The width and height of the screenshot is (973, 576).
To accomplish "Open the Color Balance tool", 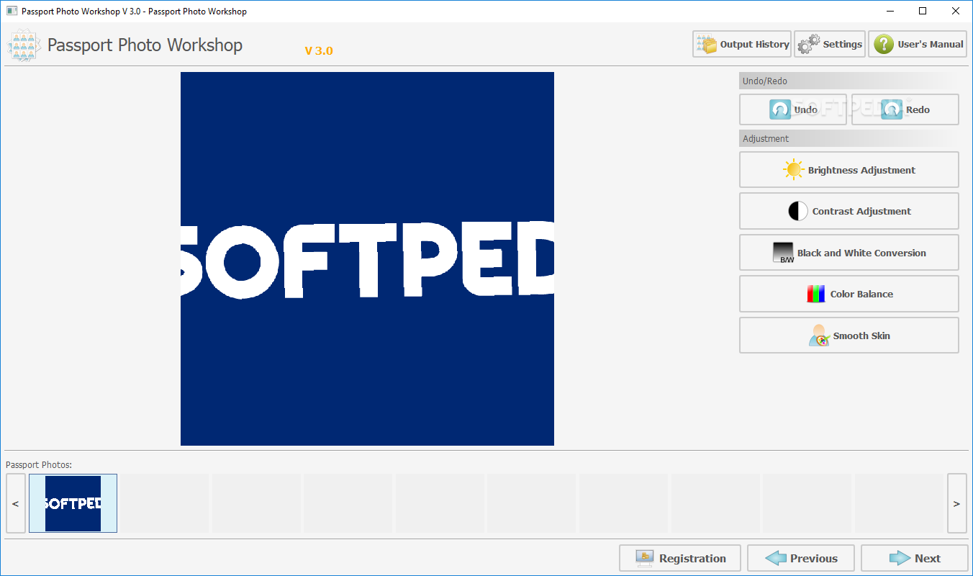I will click(x=849, y=294).
